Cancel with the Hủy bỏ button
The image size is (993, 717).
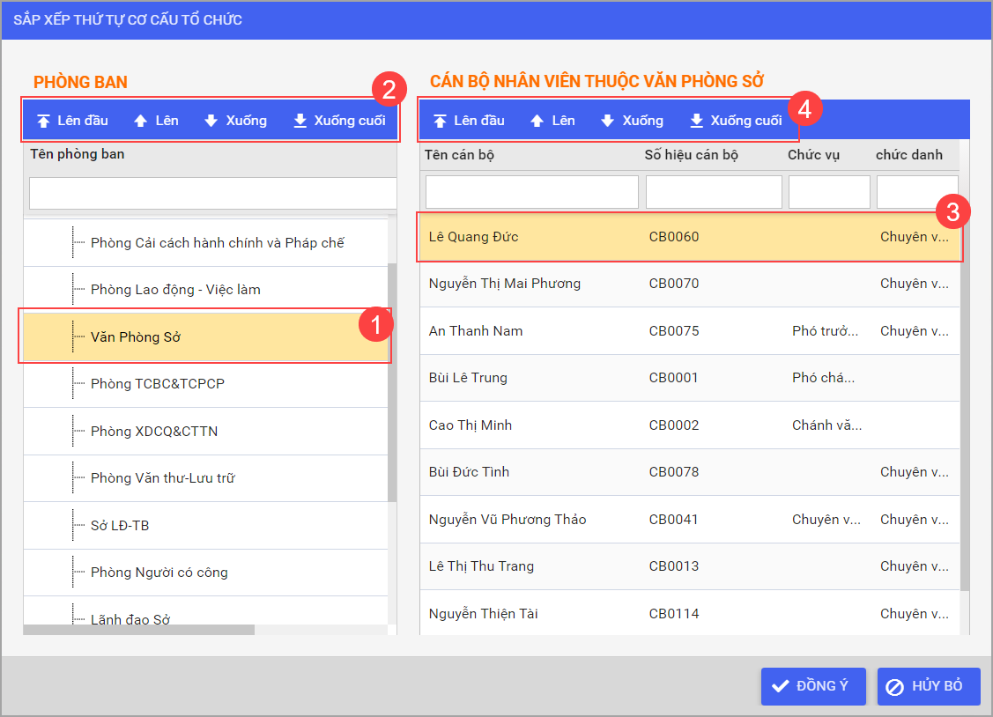pos(928,686)
